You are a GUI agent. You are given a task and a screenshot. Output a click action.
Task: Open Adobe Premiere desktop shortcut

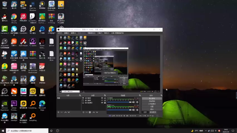point(14,105)
